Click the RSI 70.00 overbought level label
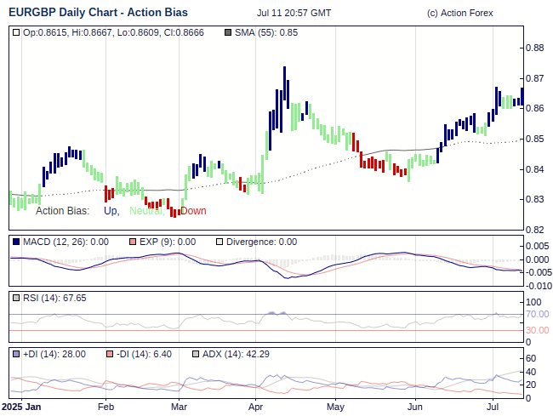Image resolution: width=553 pixels, height=416 pixels. coord(539,314)
